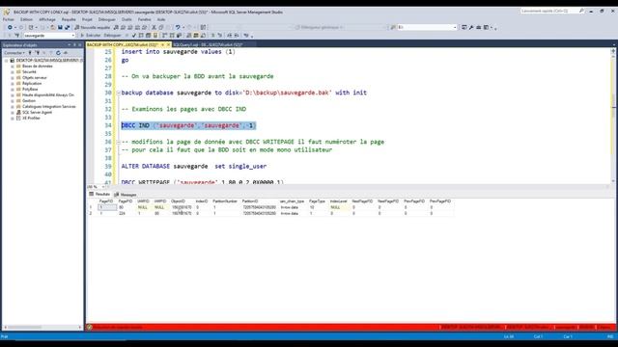Collapse the backup database code region
The height and width of the screenshot is (347, 618).
click(x=118, y=93)
